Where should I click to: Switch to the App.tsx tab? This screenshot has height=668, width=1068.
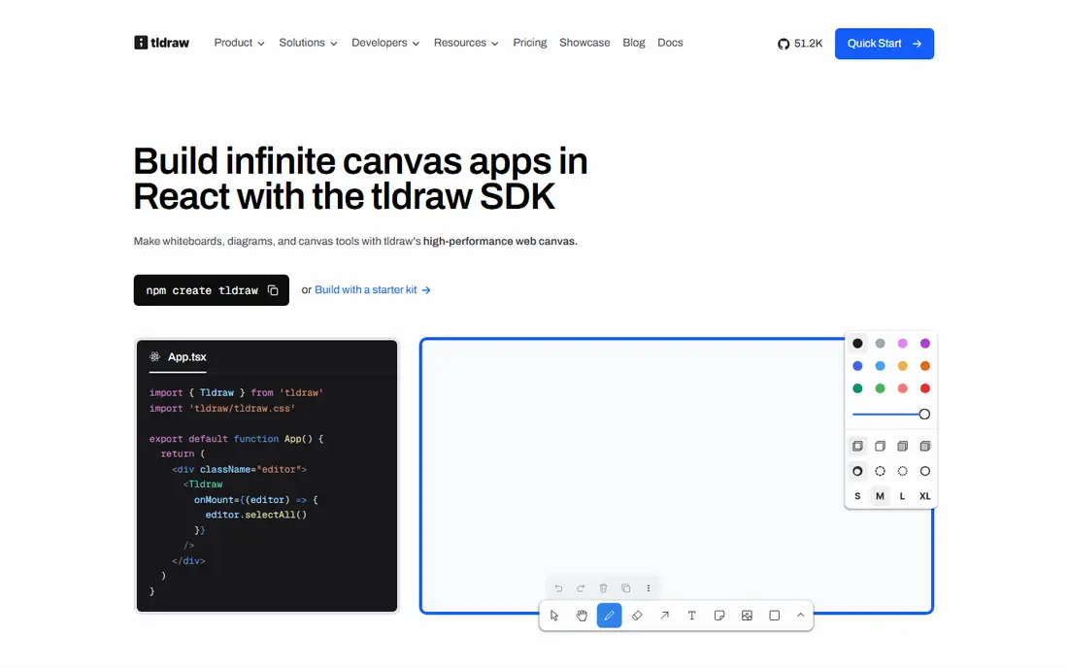coord(179,357)
